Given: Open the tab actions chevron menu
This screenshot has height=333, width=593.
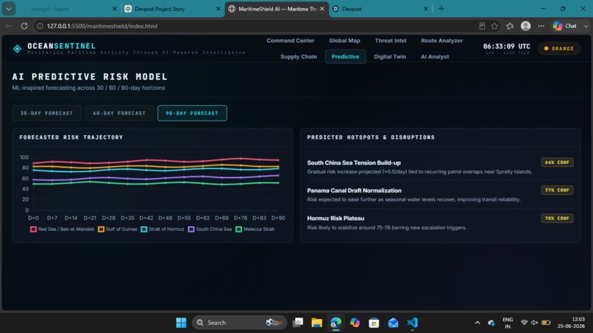Looking at the screenshot, I should (8, 9).
